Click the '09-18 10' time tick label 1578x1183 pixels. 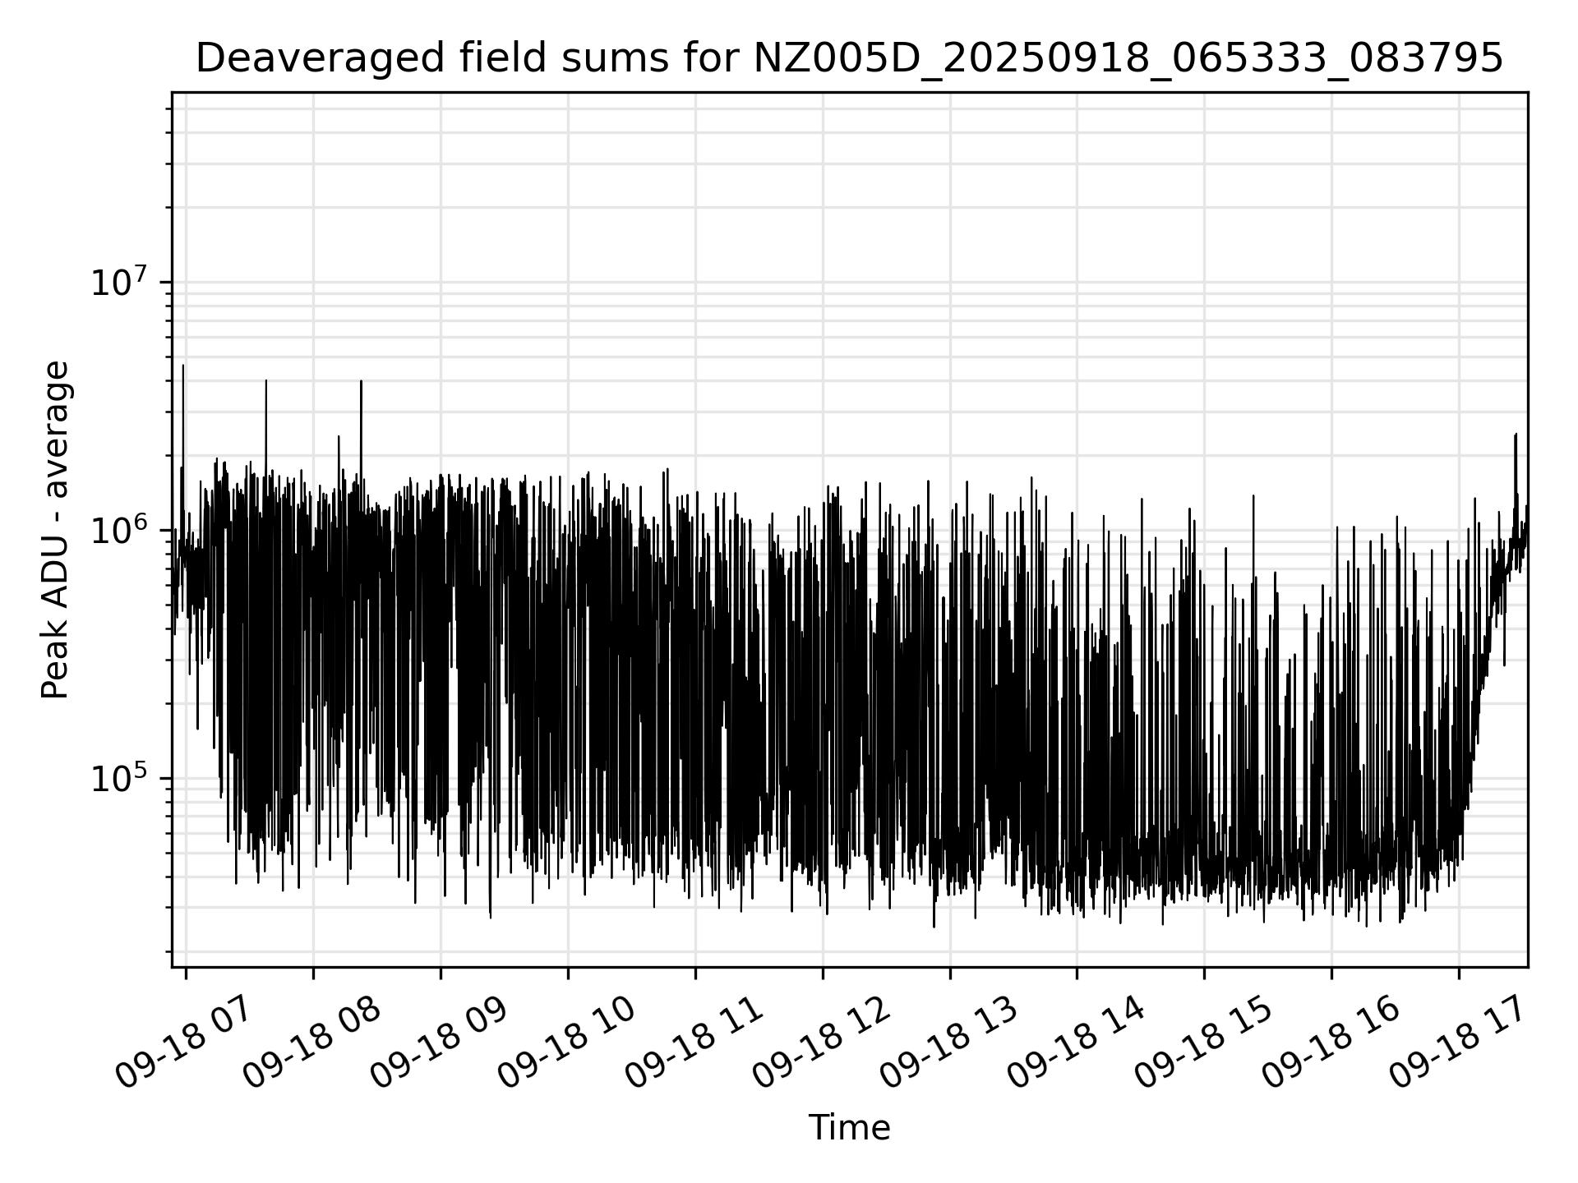(x=567, y=1043)
